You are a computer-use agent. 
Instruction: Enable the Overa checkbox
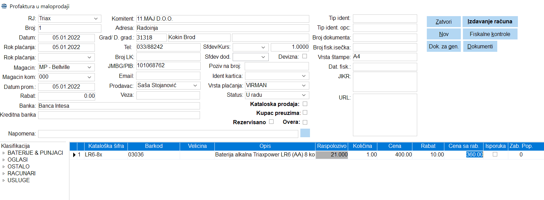click(x=305, y=122)
